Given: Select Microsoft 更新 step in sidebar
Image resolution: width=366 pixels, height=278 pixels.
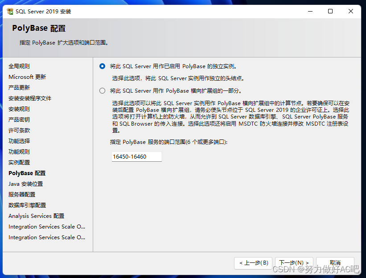Looking at the screenshot, I should [x=27, y=77].
